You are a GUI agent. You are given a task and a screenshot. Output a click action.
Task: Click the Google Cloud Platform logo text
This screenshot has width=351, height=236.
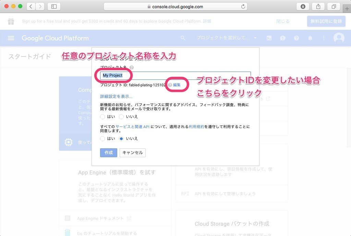(x=55, y=38)
